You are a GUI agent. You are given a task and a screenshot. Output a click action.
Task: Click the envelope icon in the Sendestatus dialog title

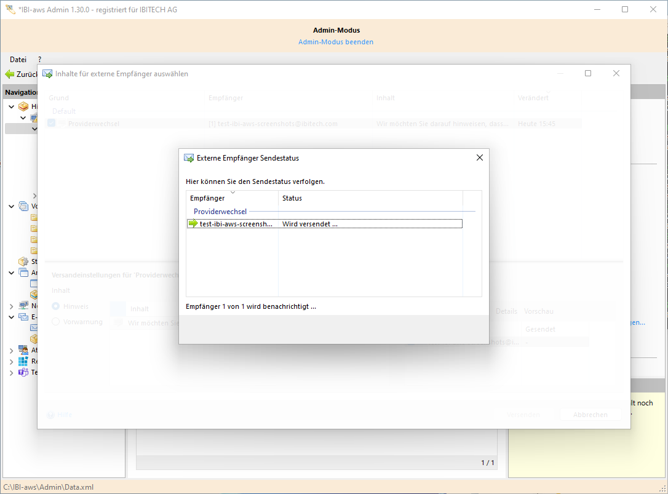[x=189, y=157]
